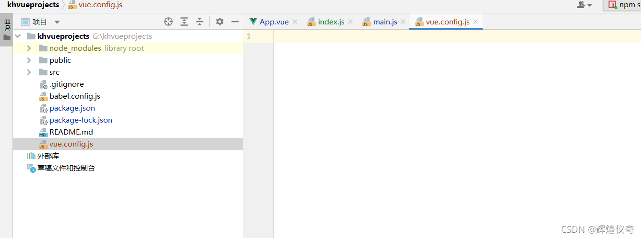This screenshot has height=238, width=641.
Task: Click khvueprojects in the breadcrumb bar
Action: coord(33,5)
